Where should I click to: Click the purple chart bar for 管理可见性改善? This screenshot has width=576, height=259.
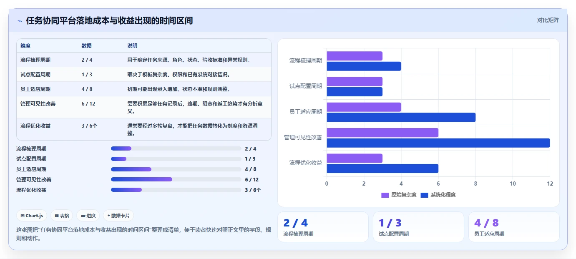tap(382, 133)
